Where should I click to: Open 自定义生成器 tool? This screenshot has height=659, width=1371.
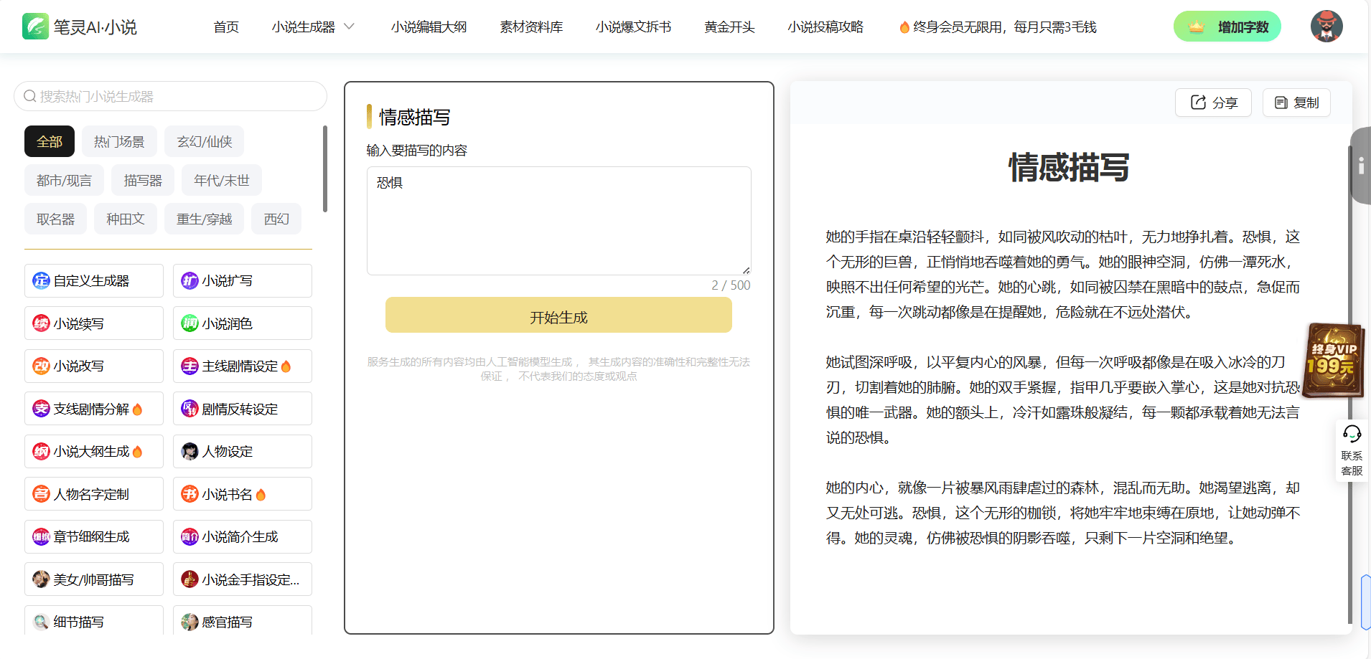(94, 281)
